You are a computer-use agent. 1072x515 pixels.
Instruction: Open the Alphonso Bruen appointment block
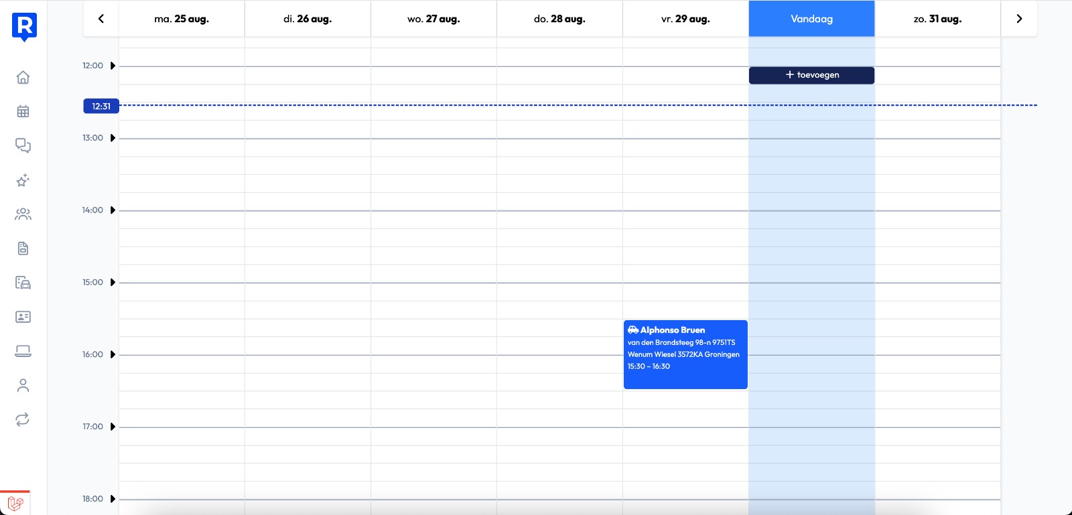685,354
